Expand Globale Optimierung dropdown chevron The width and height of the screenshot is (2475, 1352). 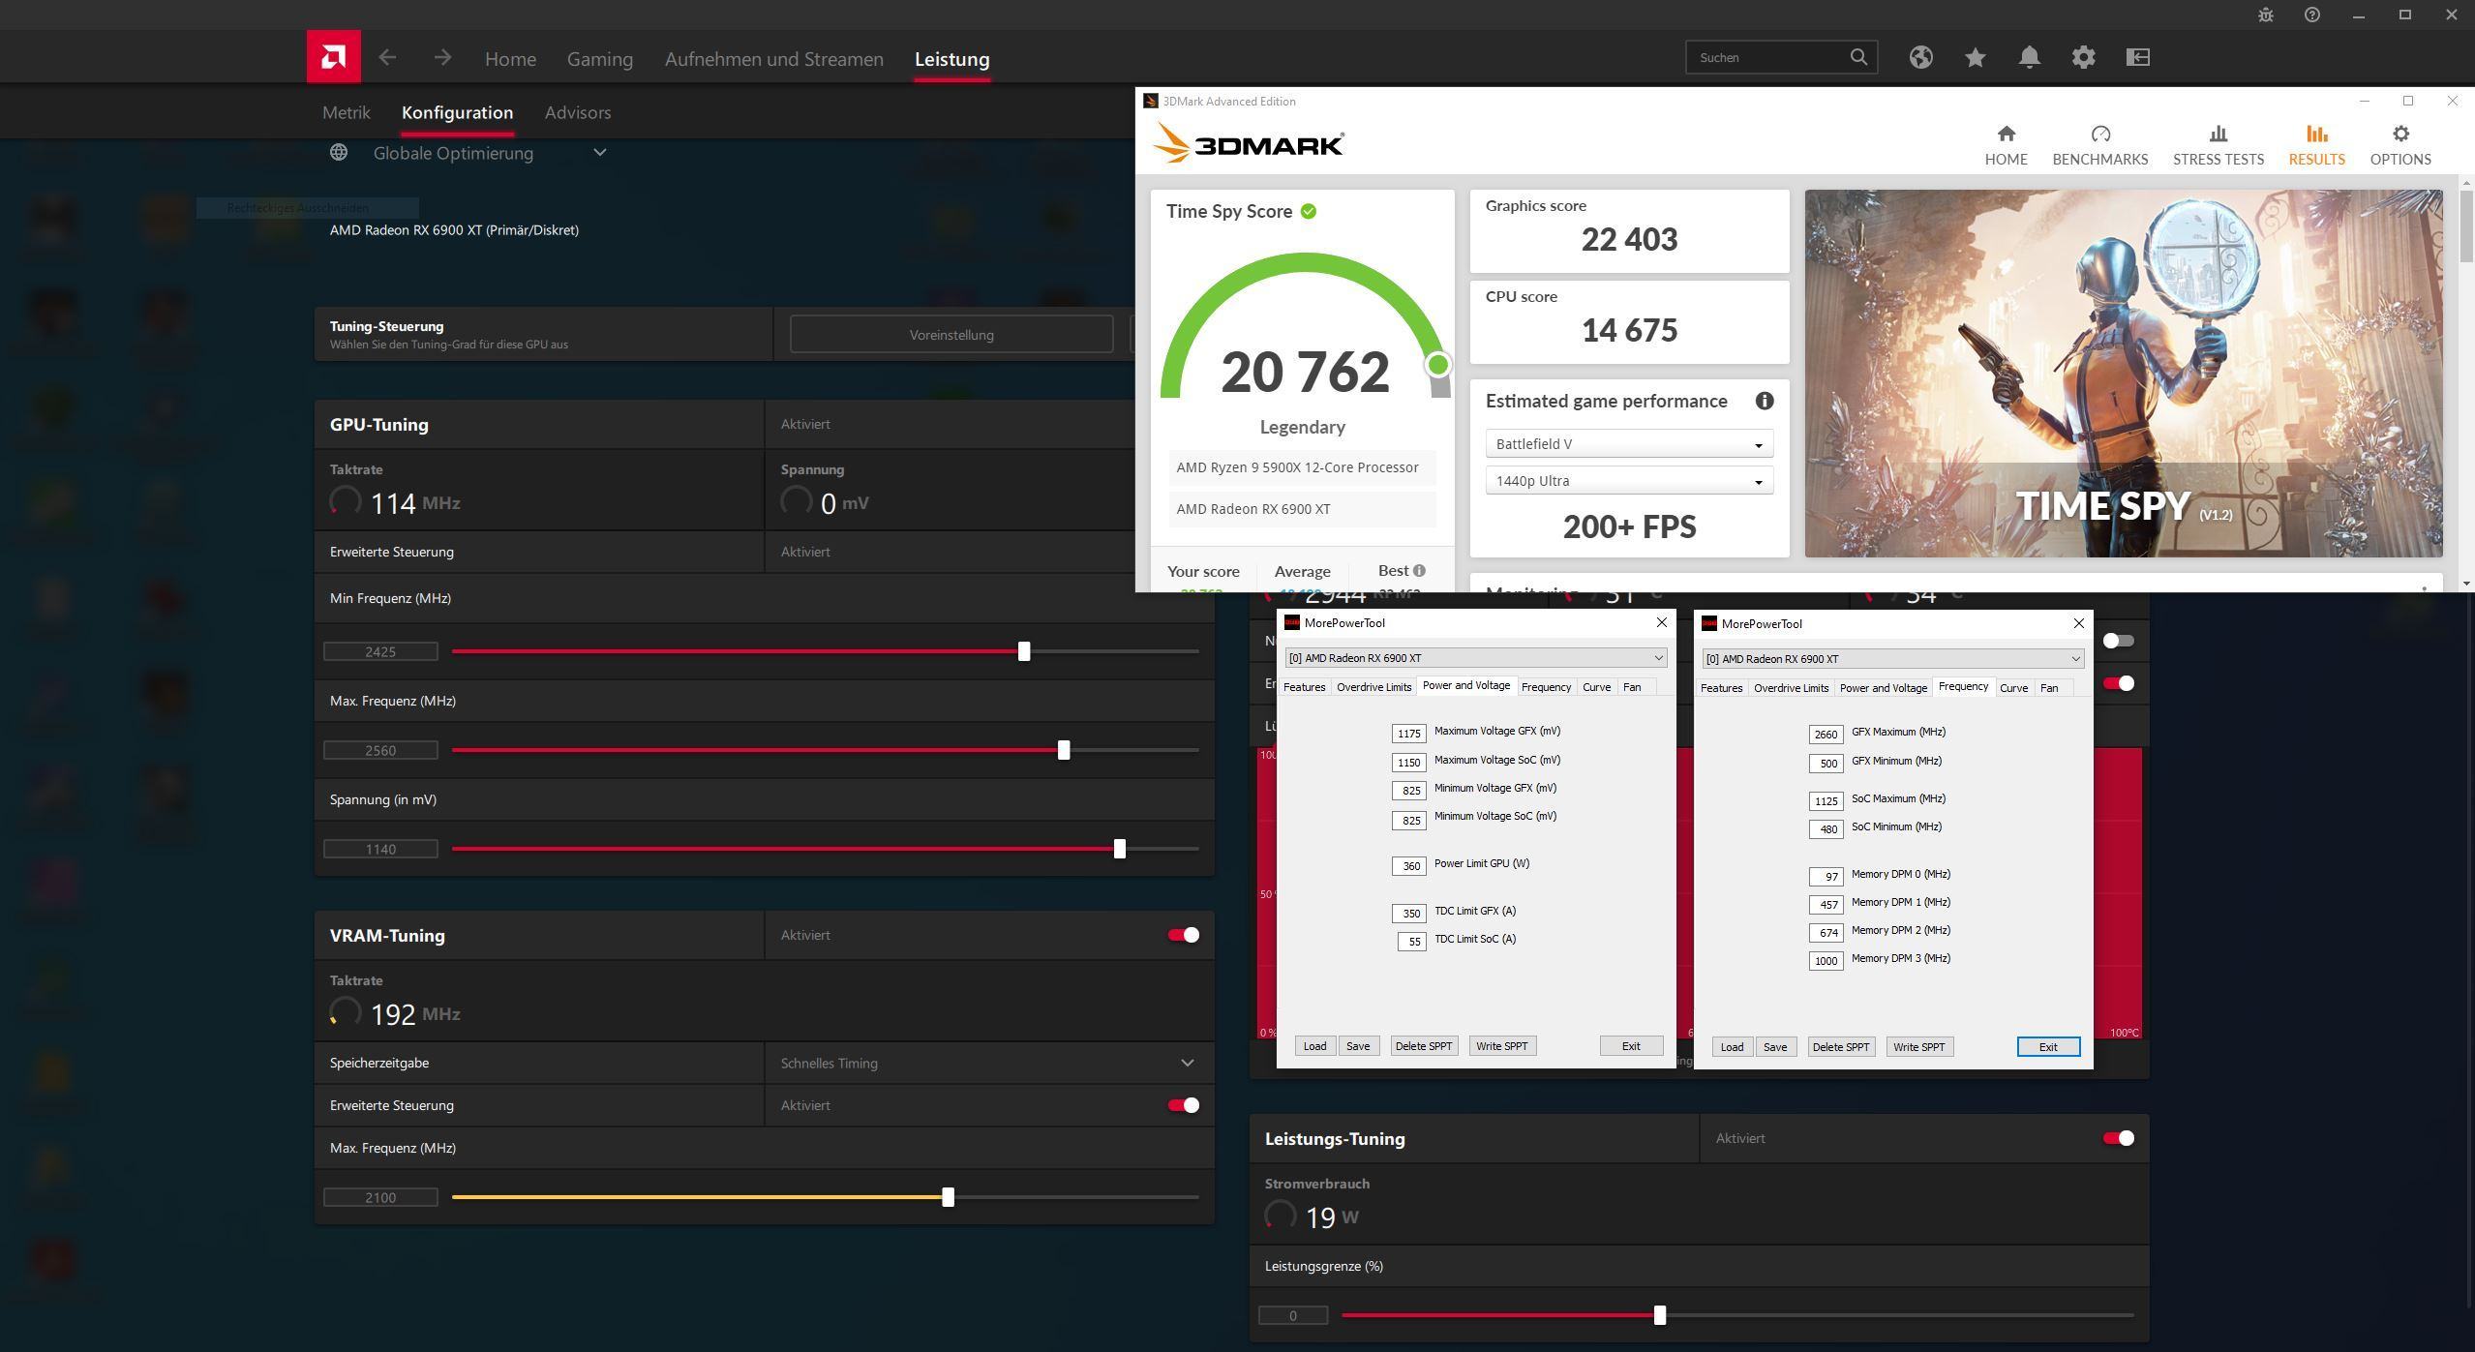pyautogui.click(x=600, y=153)
